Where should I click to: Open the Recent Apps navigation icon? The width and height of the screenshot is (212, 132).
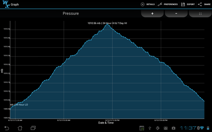[x=33, y=128]
